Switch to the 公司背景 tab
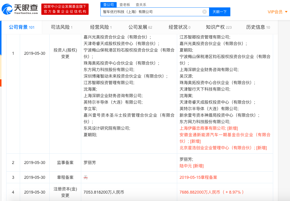Screen dimensions: 290x201 point(22,27)
